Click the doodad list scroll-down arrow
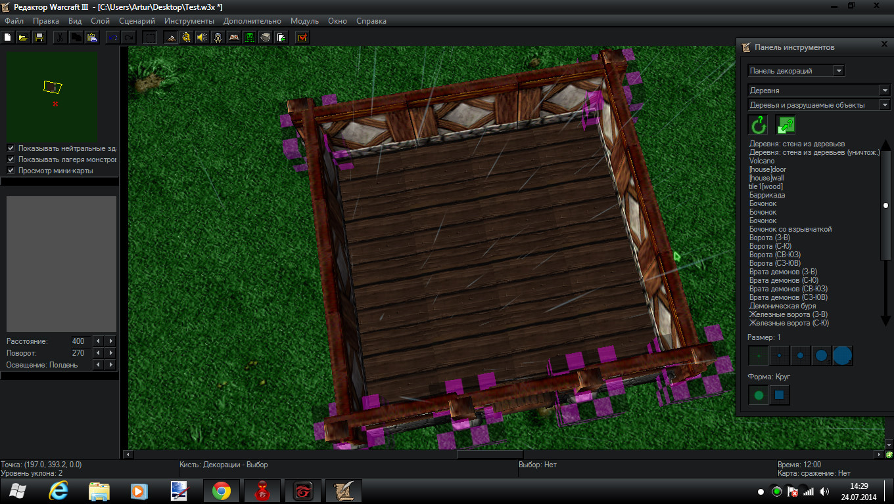Image resolution: width=894 pixels, height=504 pixels. coord(885,320)
